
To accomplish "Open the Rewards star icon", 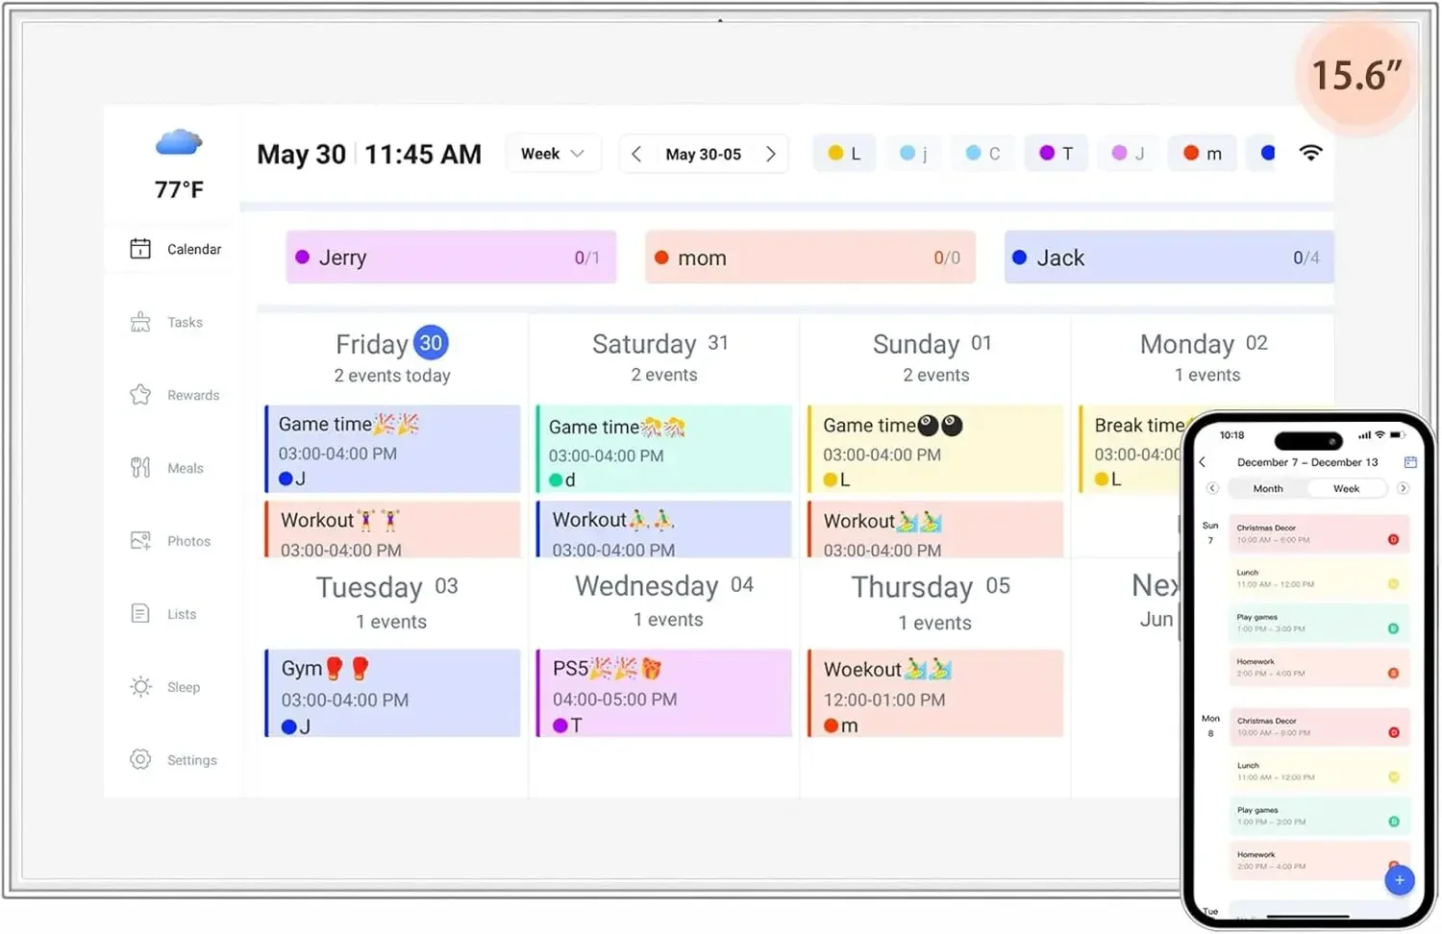I will (x=140, y=395).
